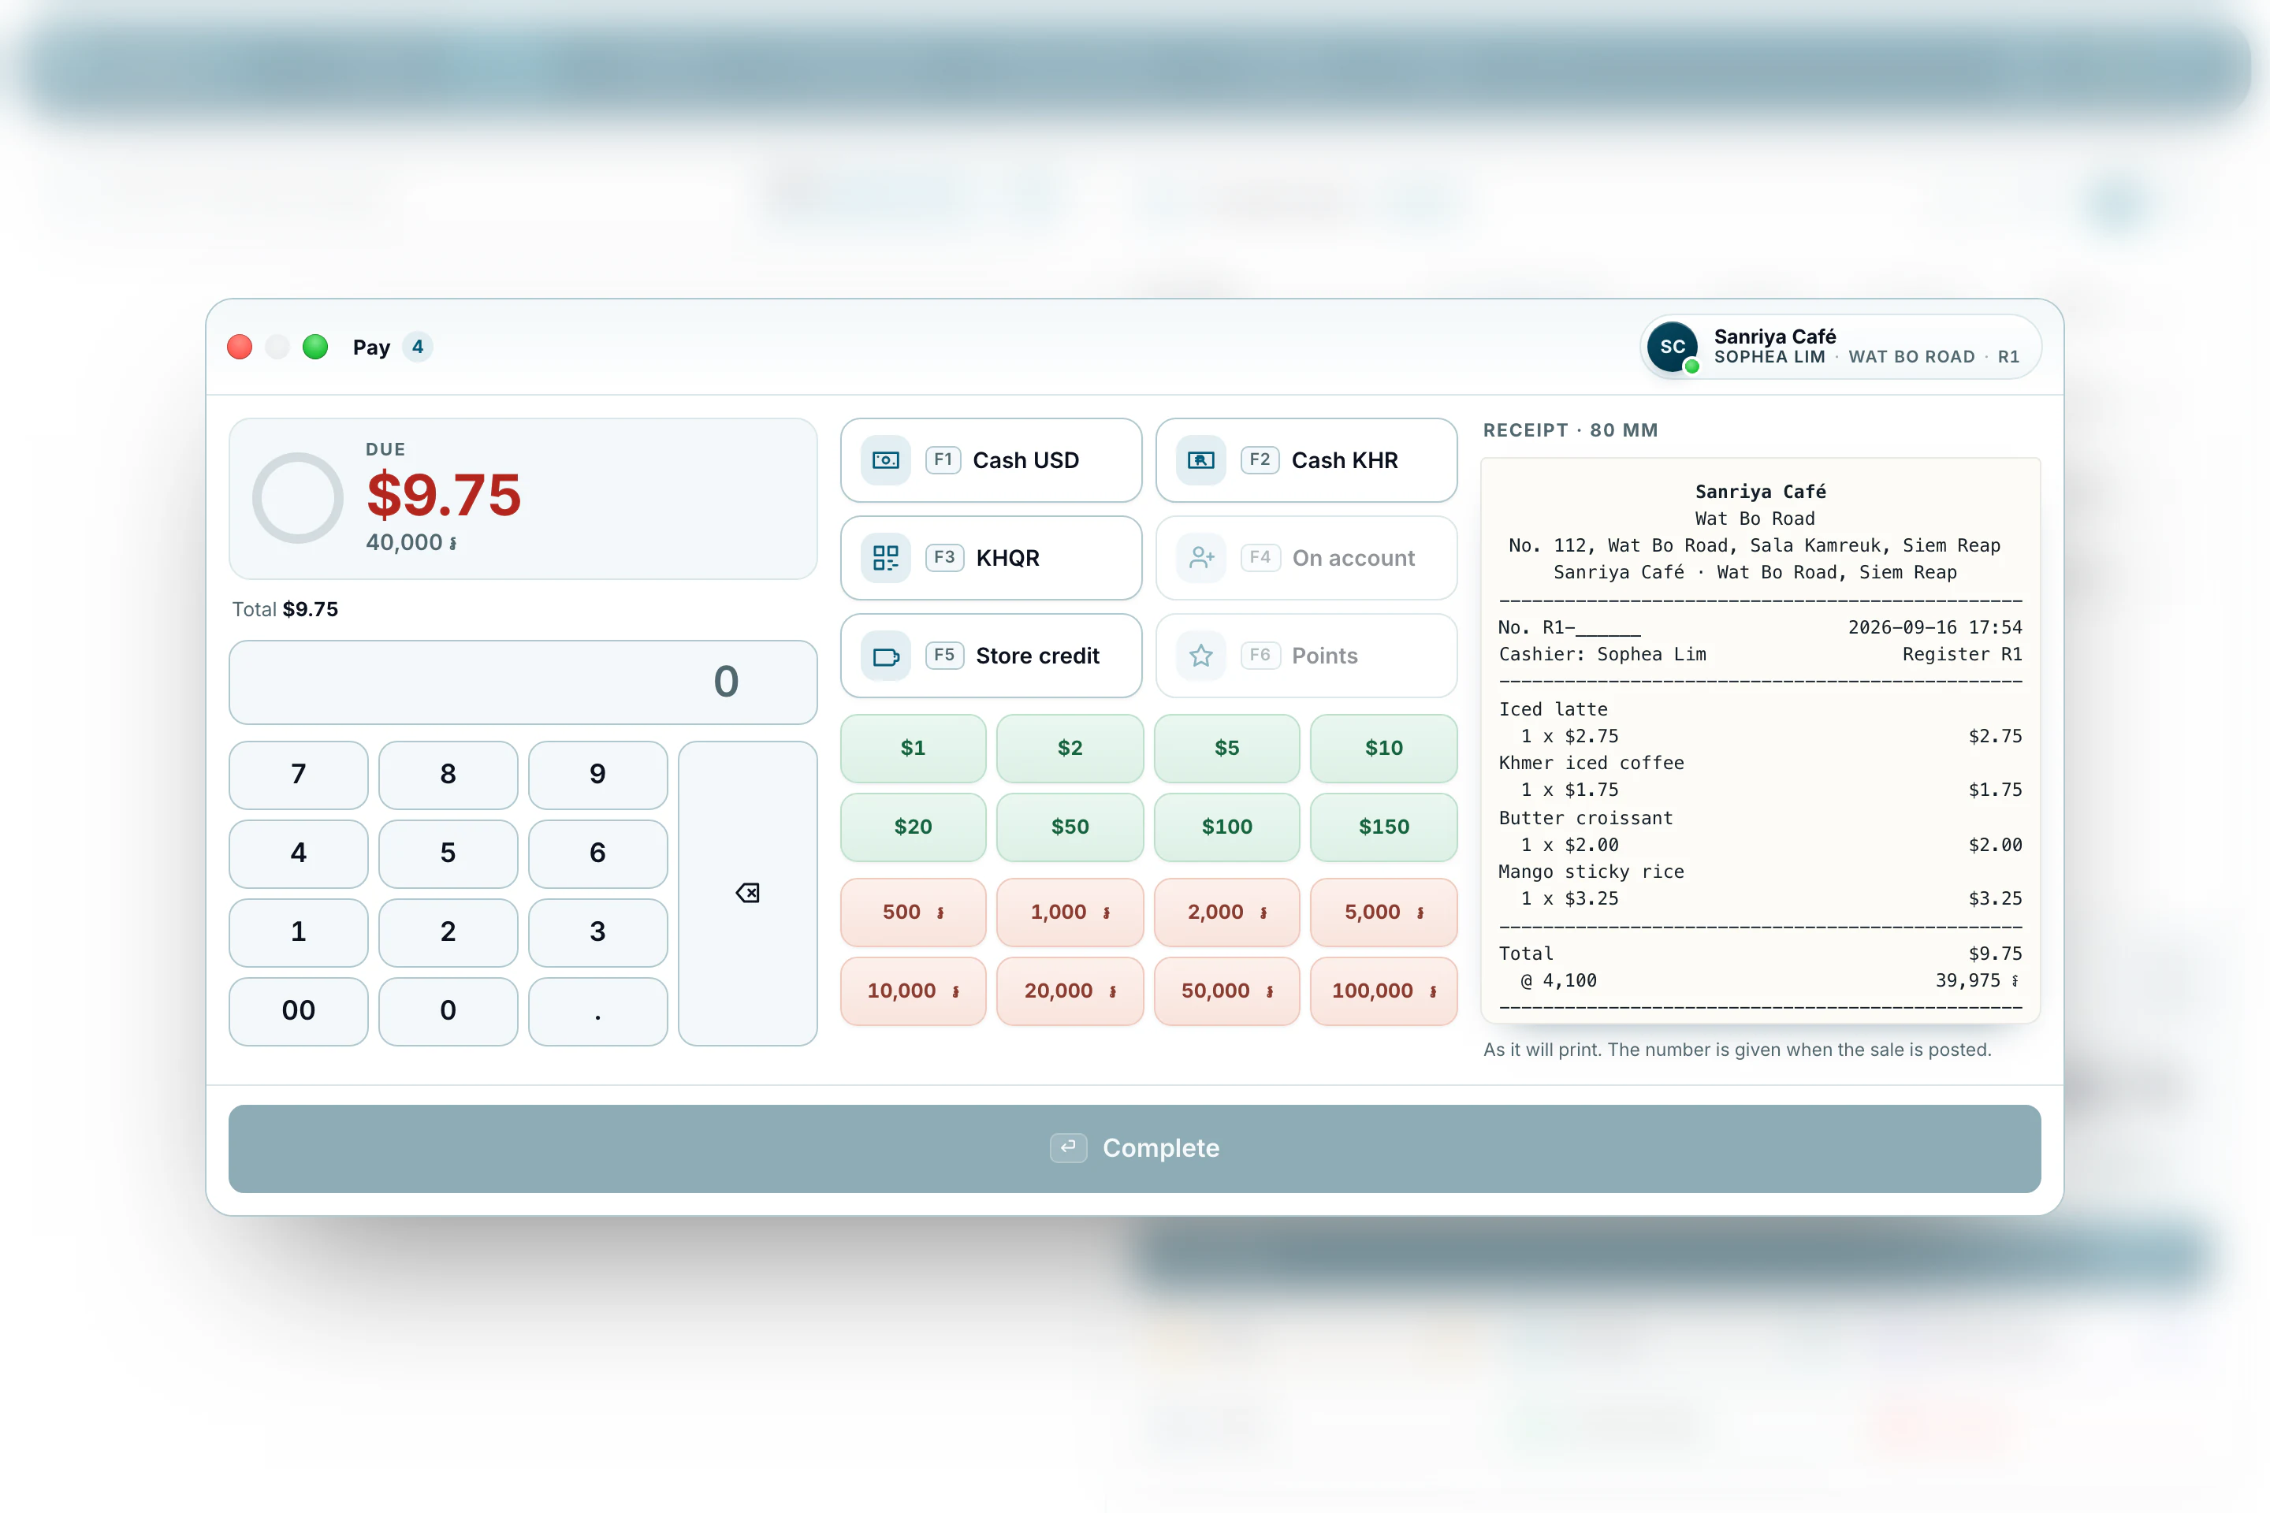Click the green window zoom button
The width and height of the screenshot is (2270, 1513).
coord(315,348)
